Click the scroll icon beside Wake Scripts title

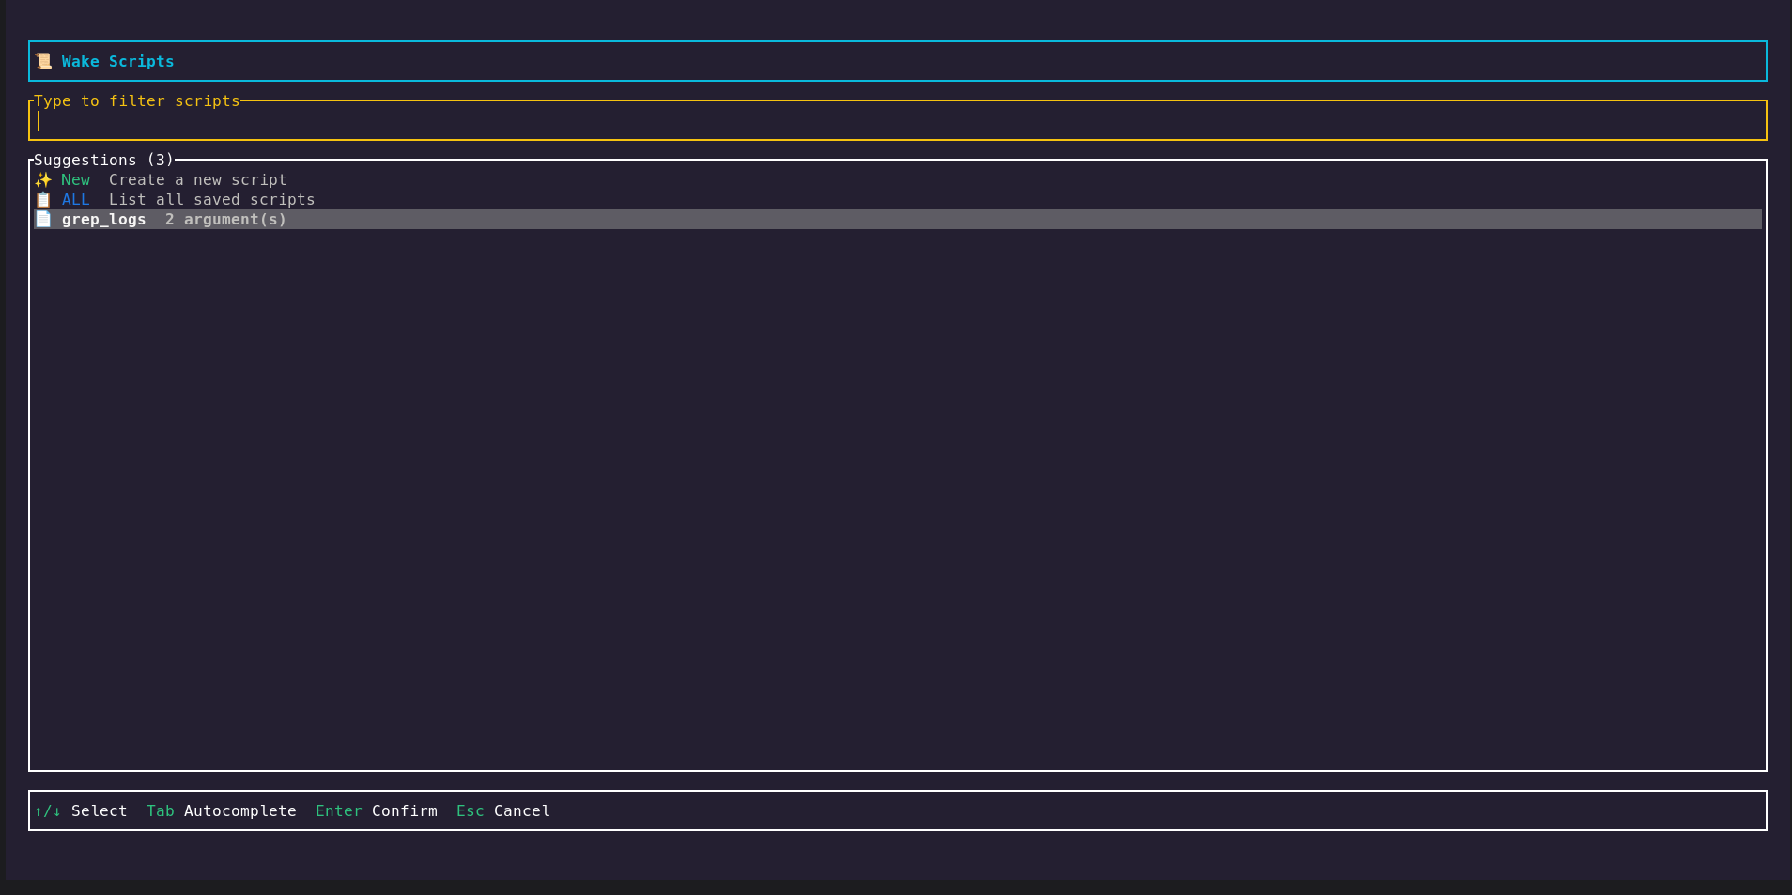tap(44, 60)
